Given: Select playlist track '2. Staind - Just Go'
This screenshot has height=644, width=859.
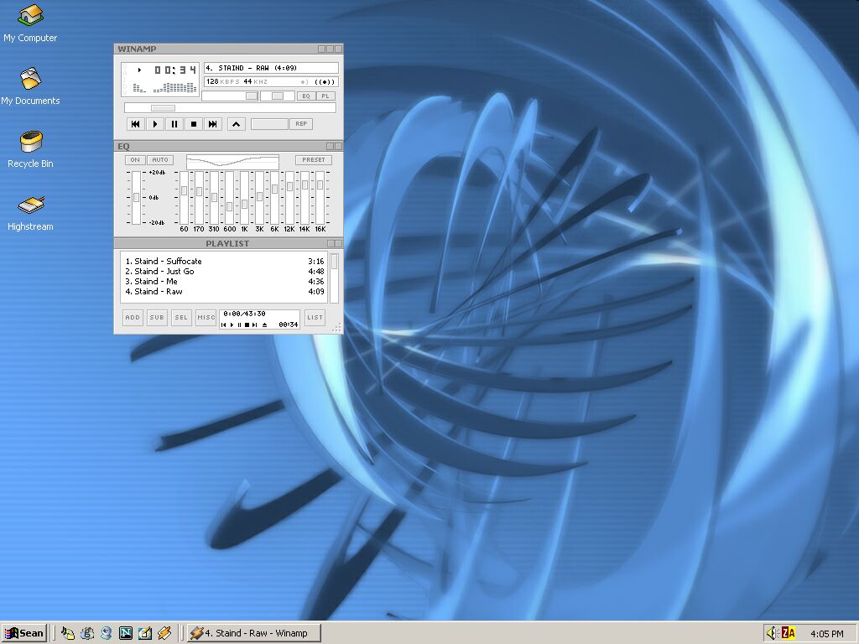Looking at the screenshot, I should (224, 271).
